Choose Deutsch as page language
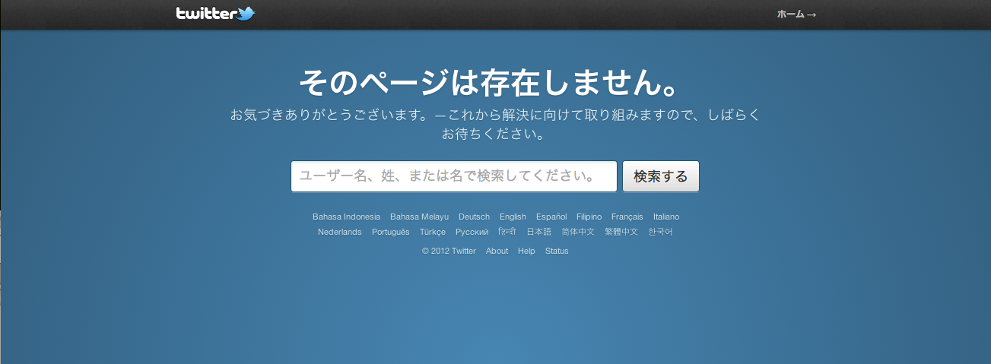This screenshot has width=991, height=364. click(x=474, y=217)
